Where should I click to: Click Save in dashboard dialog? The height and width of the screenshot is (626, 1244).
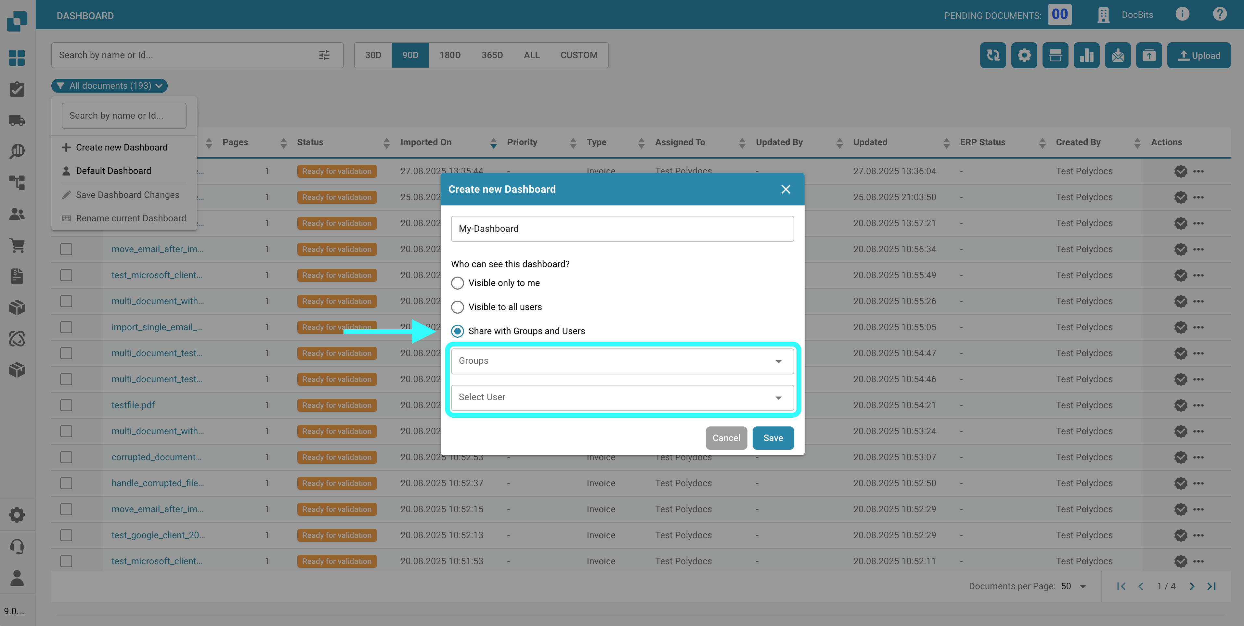[x=773, y=438]
